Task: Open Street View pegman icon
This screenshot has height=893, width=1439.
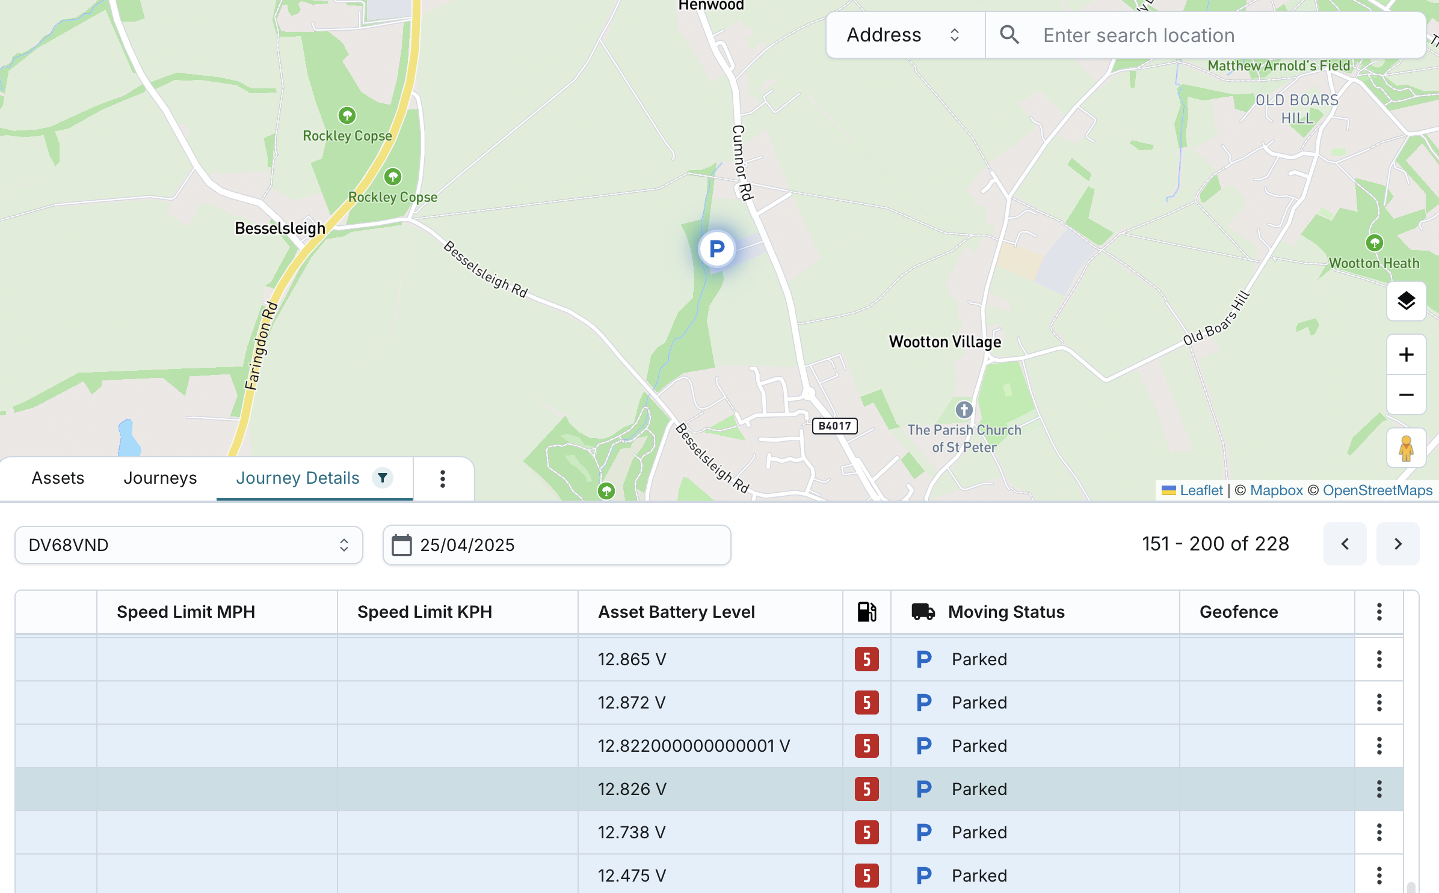Action: 1406,448
